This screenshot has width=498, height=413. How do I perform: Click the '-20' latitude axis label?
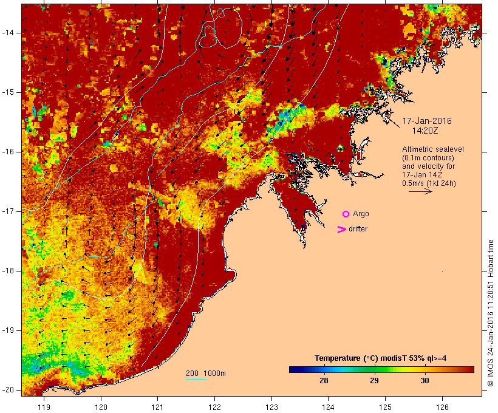(8, 390)
